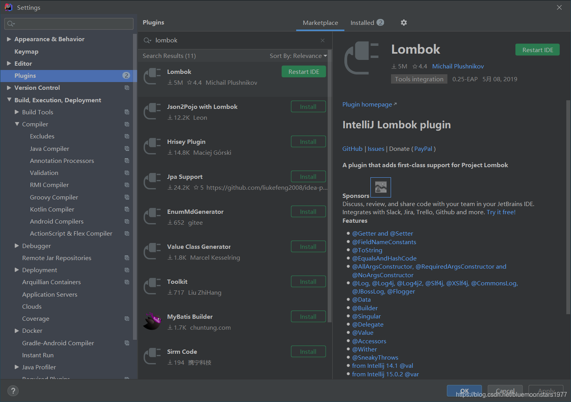Collapse Build, Execution, Deployment node
Screen dimensions: 571x402
pos(9,100)
